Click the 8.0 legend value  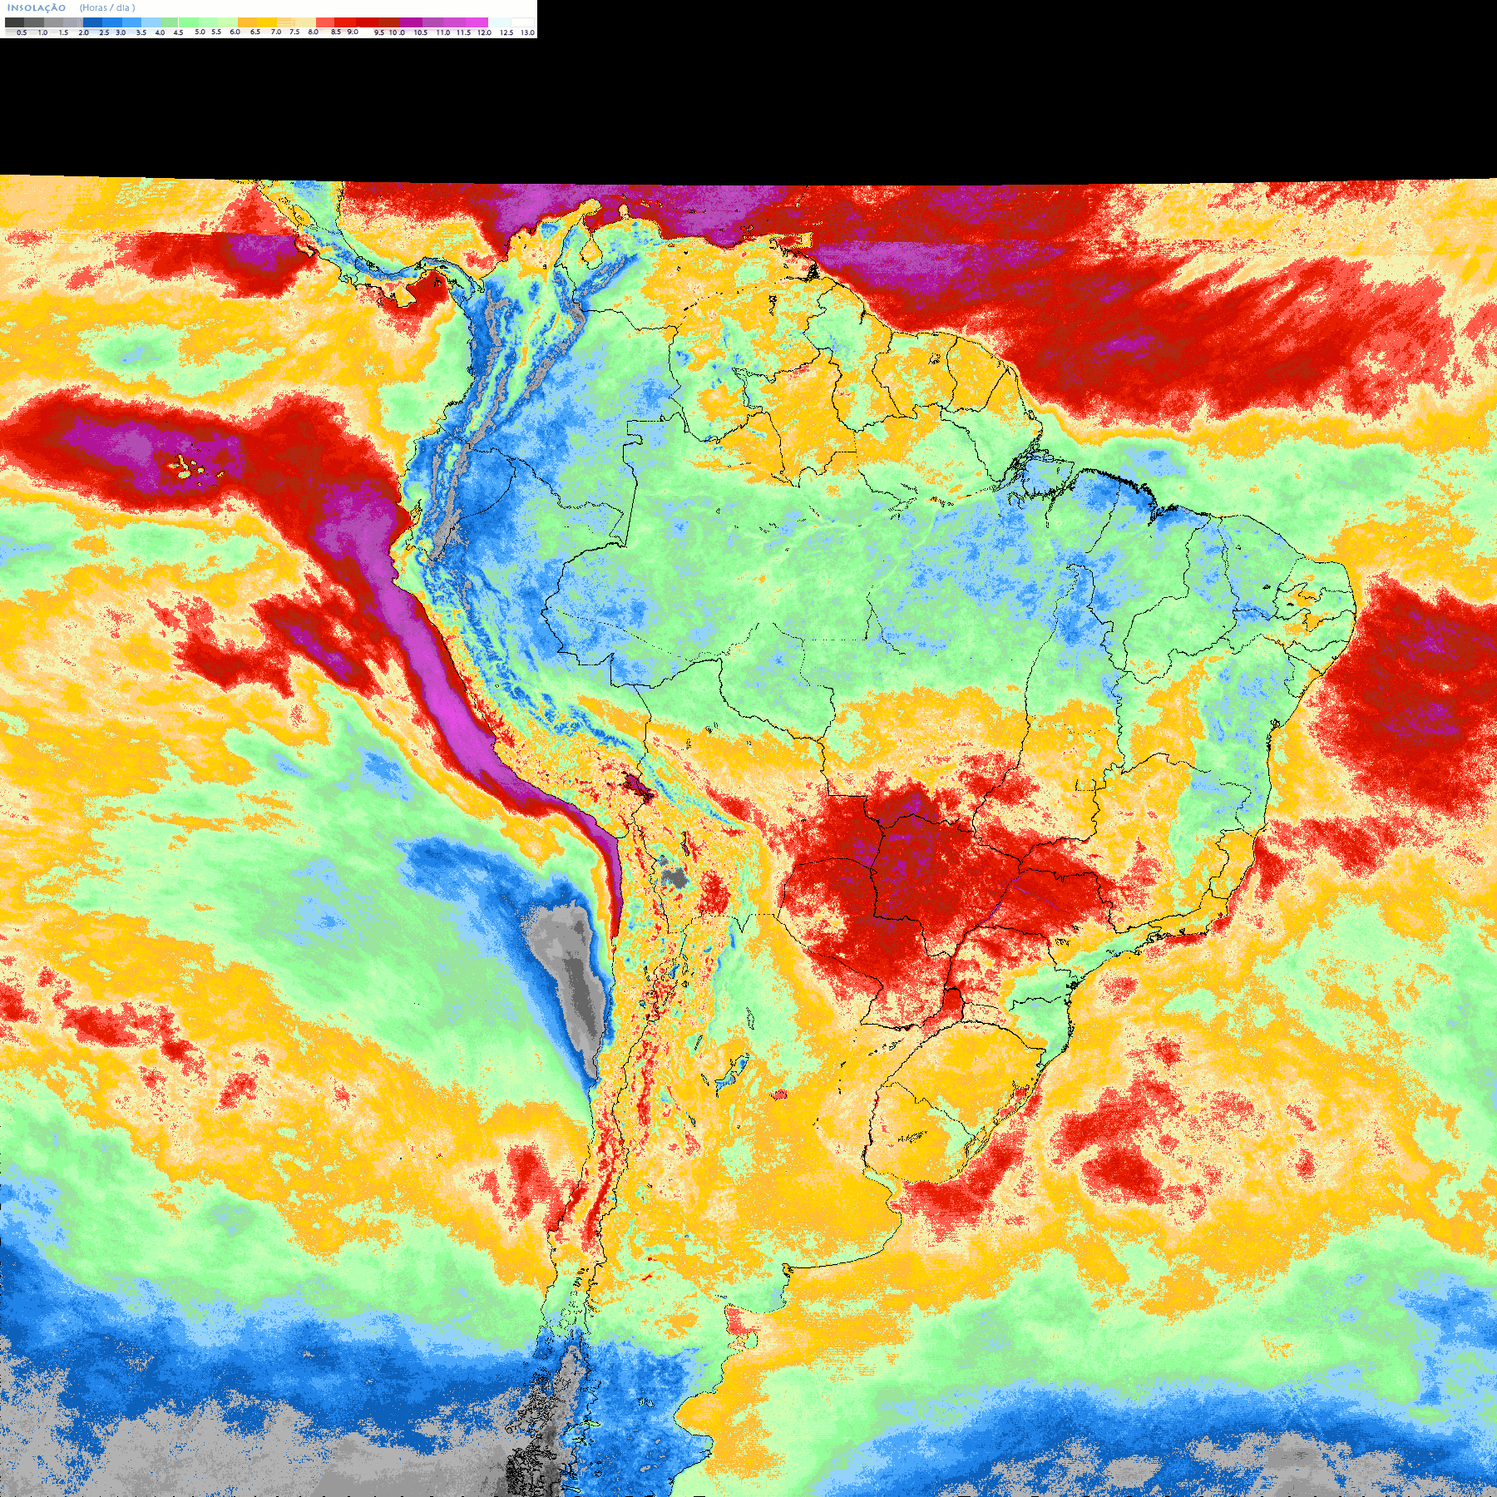coord(313,32)
